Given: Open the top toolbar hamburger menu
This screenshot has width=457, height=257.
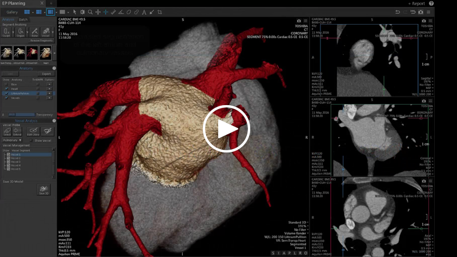Looking at the screenshot, I should (x=428, y=12).
